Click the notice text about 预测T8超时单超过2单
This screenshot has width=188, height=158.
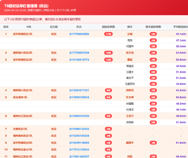point(42,19)
